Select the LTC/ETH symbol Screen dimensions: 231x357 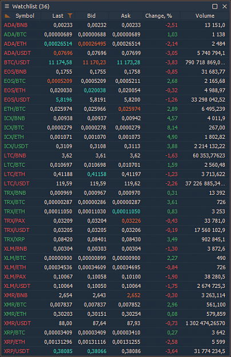pyautogui.click(x=14, y=174)
